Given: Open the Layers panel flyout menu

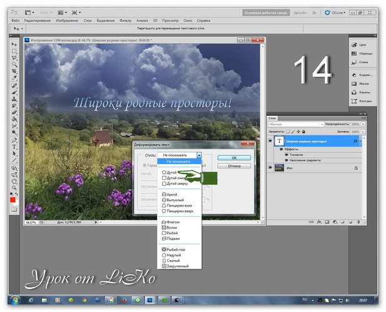Looking at the screenshot, I should click(x=363, y=118).
